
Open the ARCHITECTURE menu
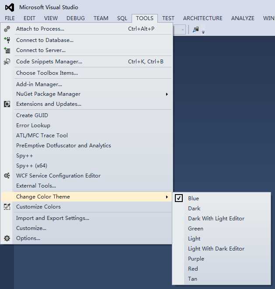click(x=202, y=18)
